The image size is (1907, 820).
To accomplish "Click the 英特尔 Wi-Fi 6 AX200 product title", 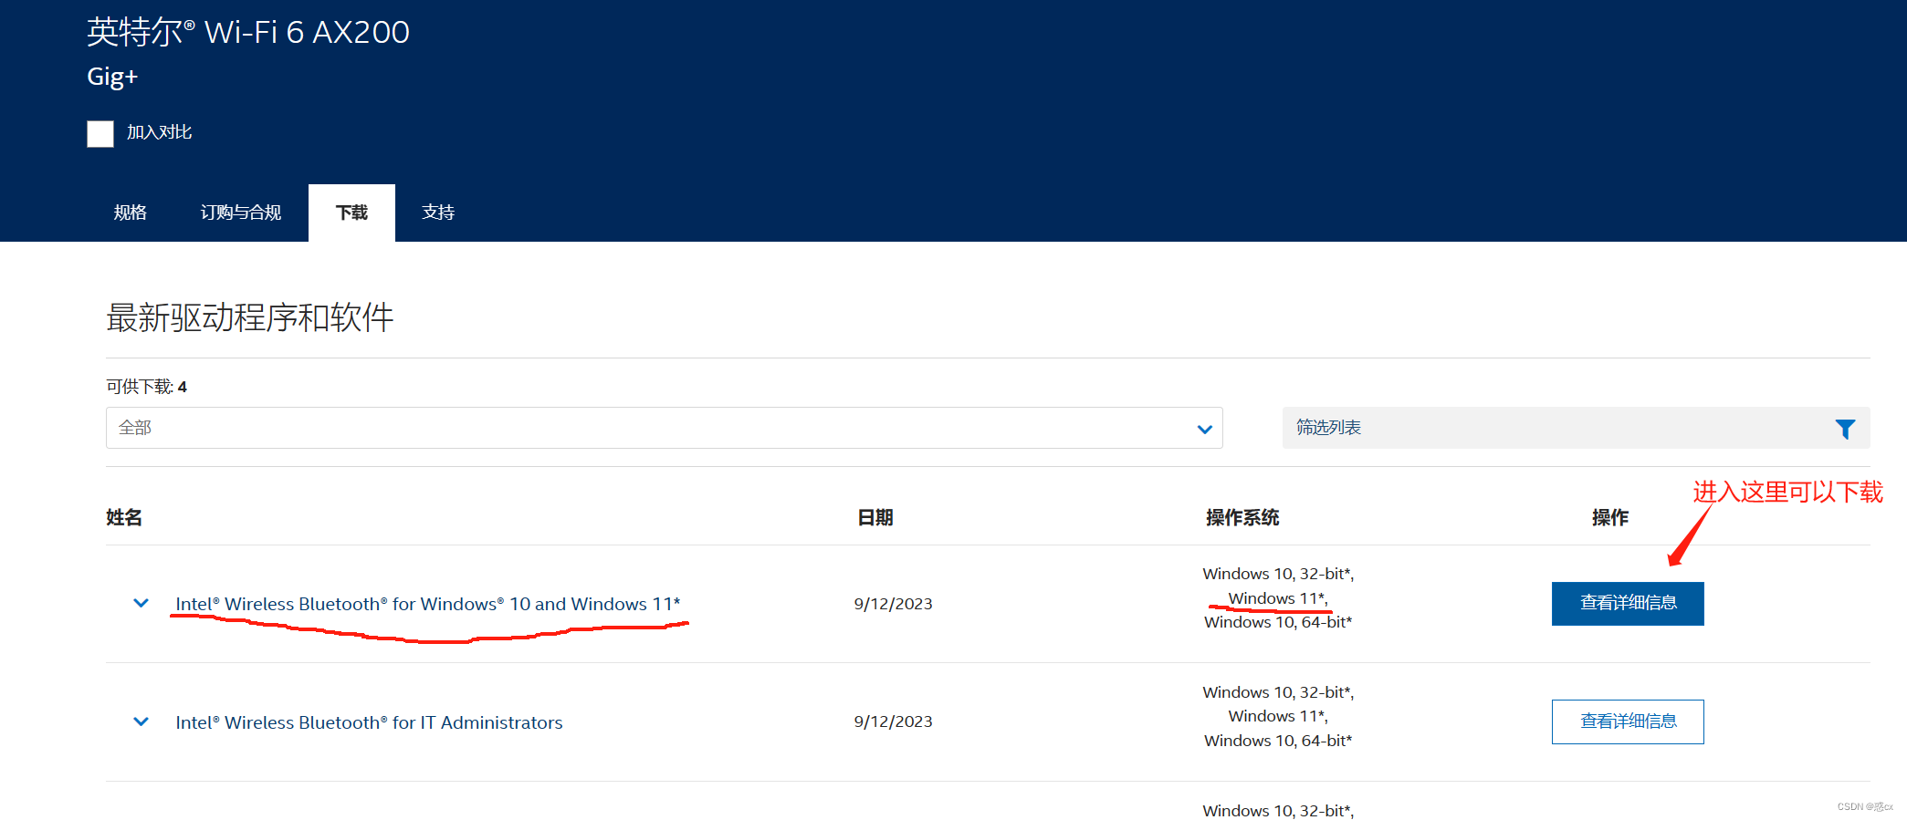I will point(248,32).
